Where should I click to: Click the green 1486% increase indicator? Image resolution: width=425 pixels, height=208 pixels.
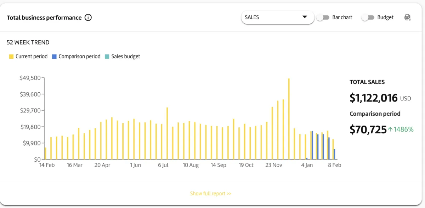pos(401,129)
